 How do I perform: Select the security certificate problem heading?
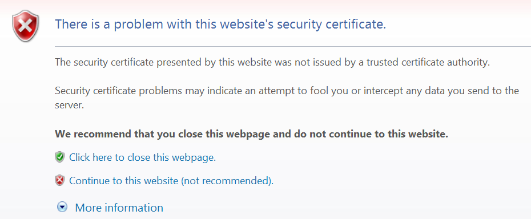[x=220, y=25]
